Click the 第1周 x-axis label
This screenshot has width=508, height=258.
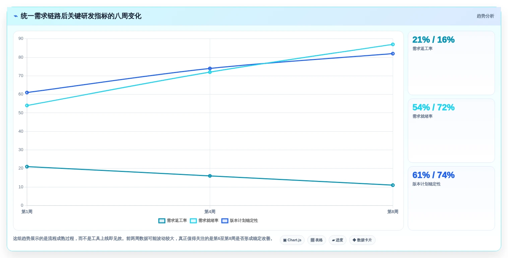pyautogui.click(x=27, y=212)
